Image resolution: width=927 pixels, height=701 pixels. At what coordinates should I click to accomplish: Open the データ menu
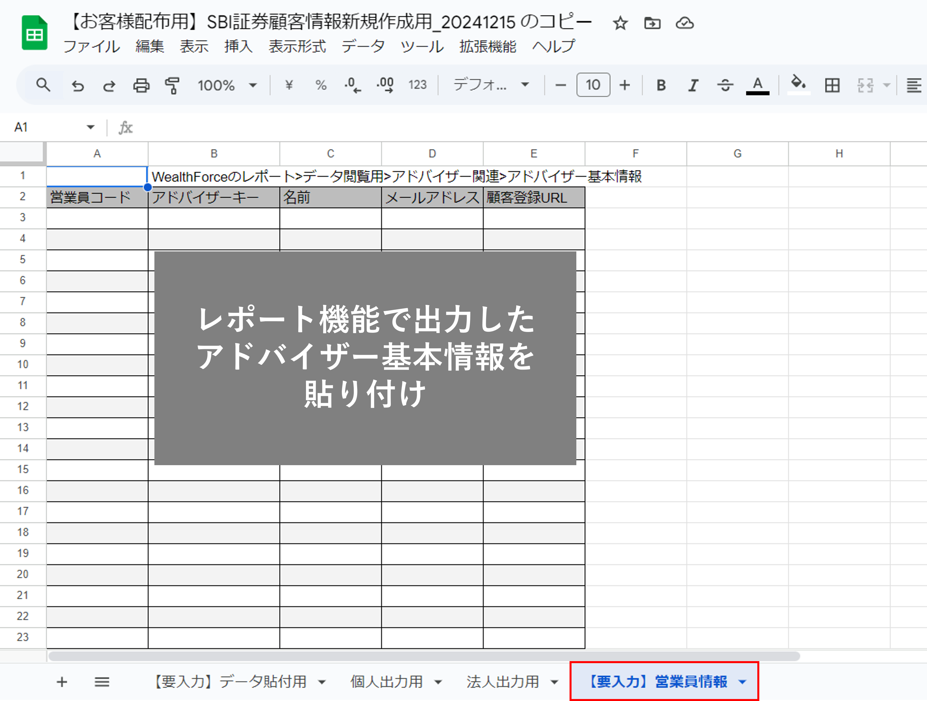(363, 46)
